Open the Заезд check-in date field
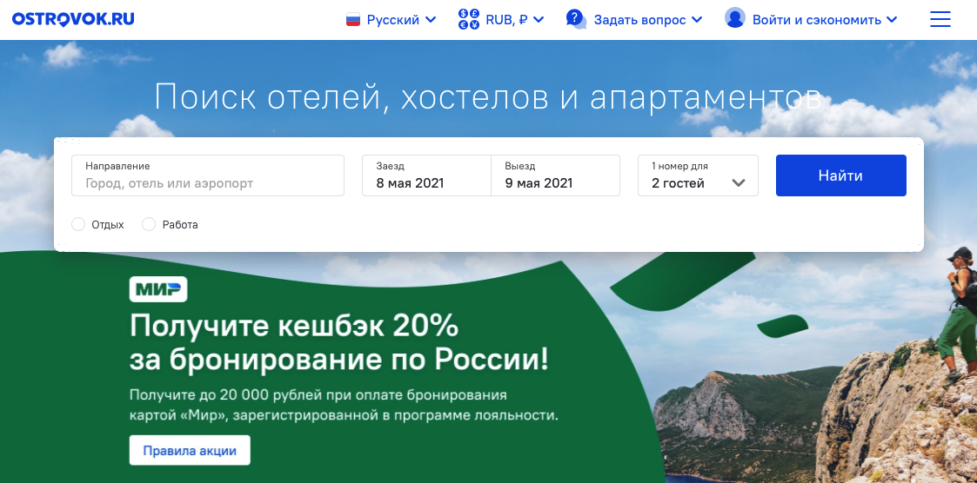Image resolution: width=977 pixels, height=483 pixels. 426,175
